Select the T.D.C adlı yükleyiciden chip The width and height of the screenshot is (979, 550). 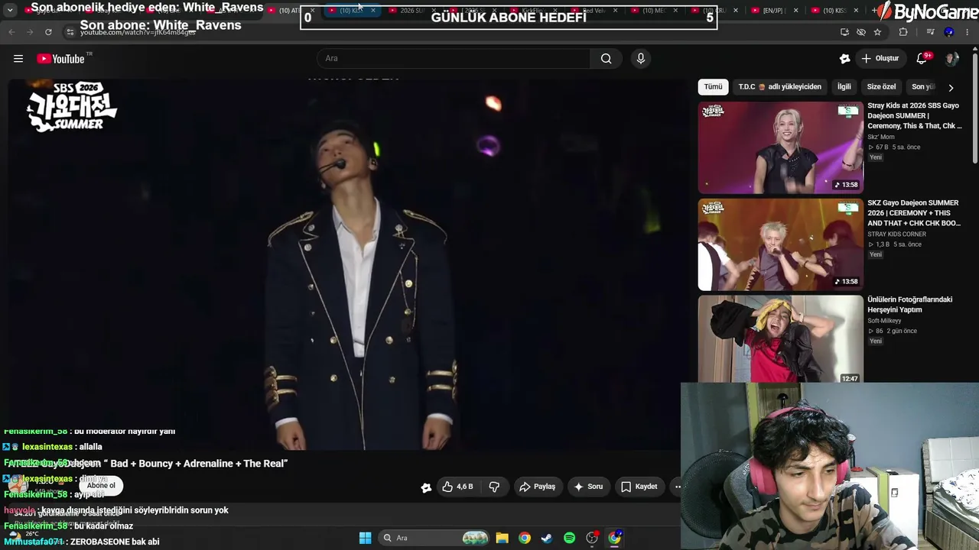(779, 87)
